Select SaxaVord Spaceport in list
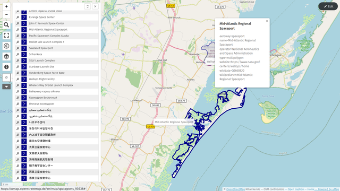 [x=41, y=48]
